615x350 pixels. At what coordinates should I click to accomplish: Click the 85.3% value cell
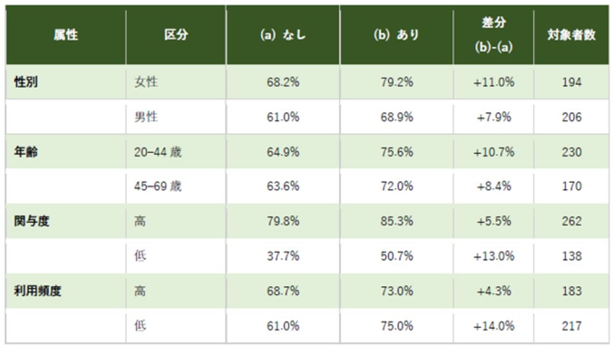click(396, 221)
